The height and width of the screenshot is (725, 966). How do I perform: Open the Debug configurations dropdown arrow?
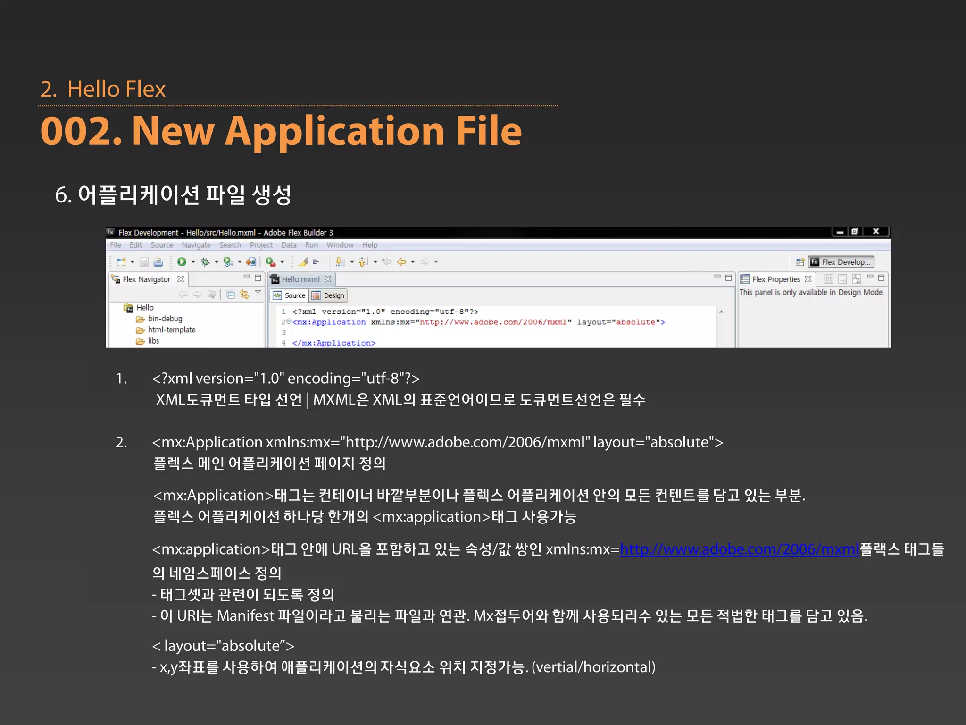pos(217,262)
